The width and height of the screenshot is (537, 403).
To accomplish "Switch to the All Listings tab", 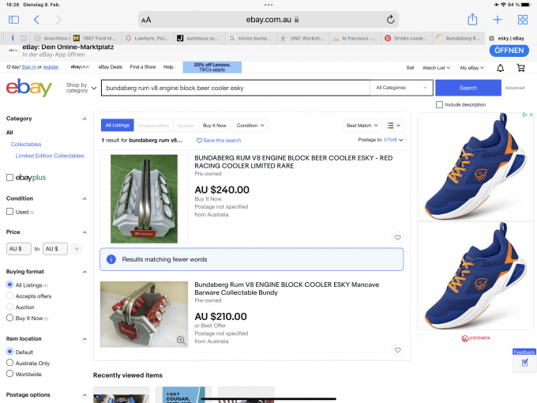I will [x=118, y=126].
